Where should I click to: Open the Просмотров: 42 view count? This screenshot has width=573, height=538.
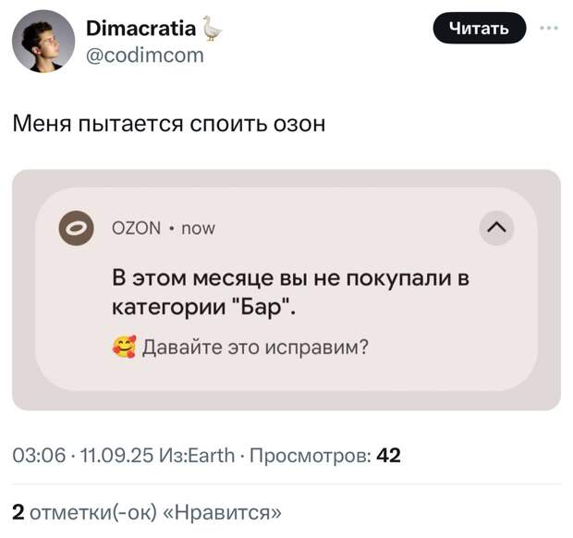point(325,456)
